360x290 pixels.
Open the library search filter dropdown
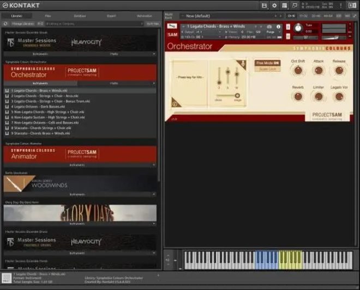142,23
